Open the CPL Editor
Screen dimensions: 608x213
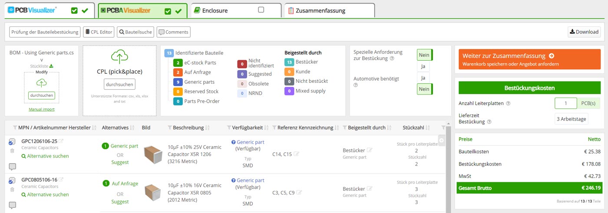pos(99,32)
